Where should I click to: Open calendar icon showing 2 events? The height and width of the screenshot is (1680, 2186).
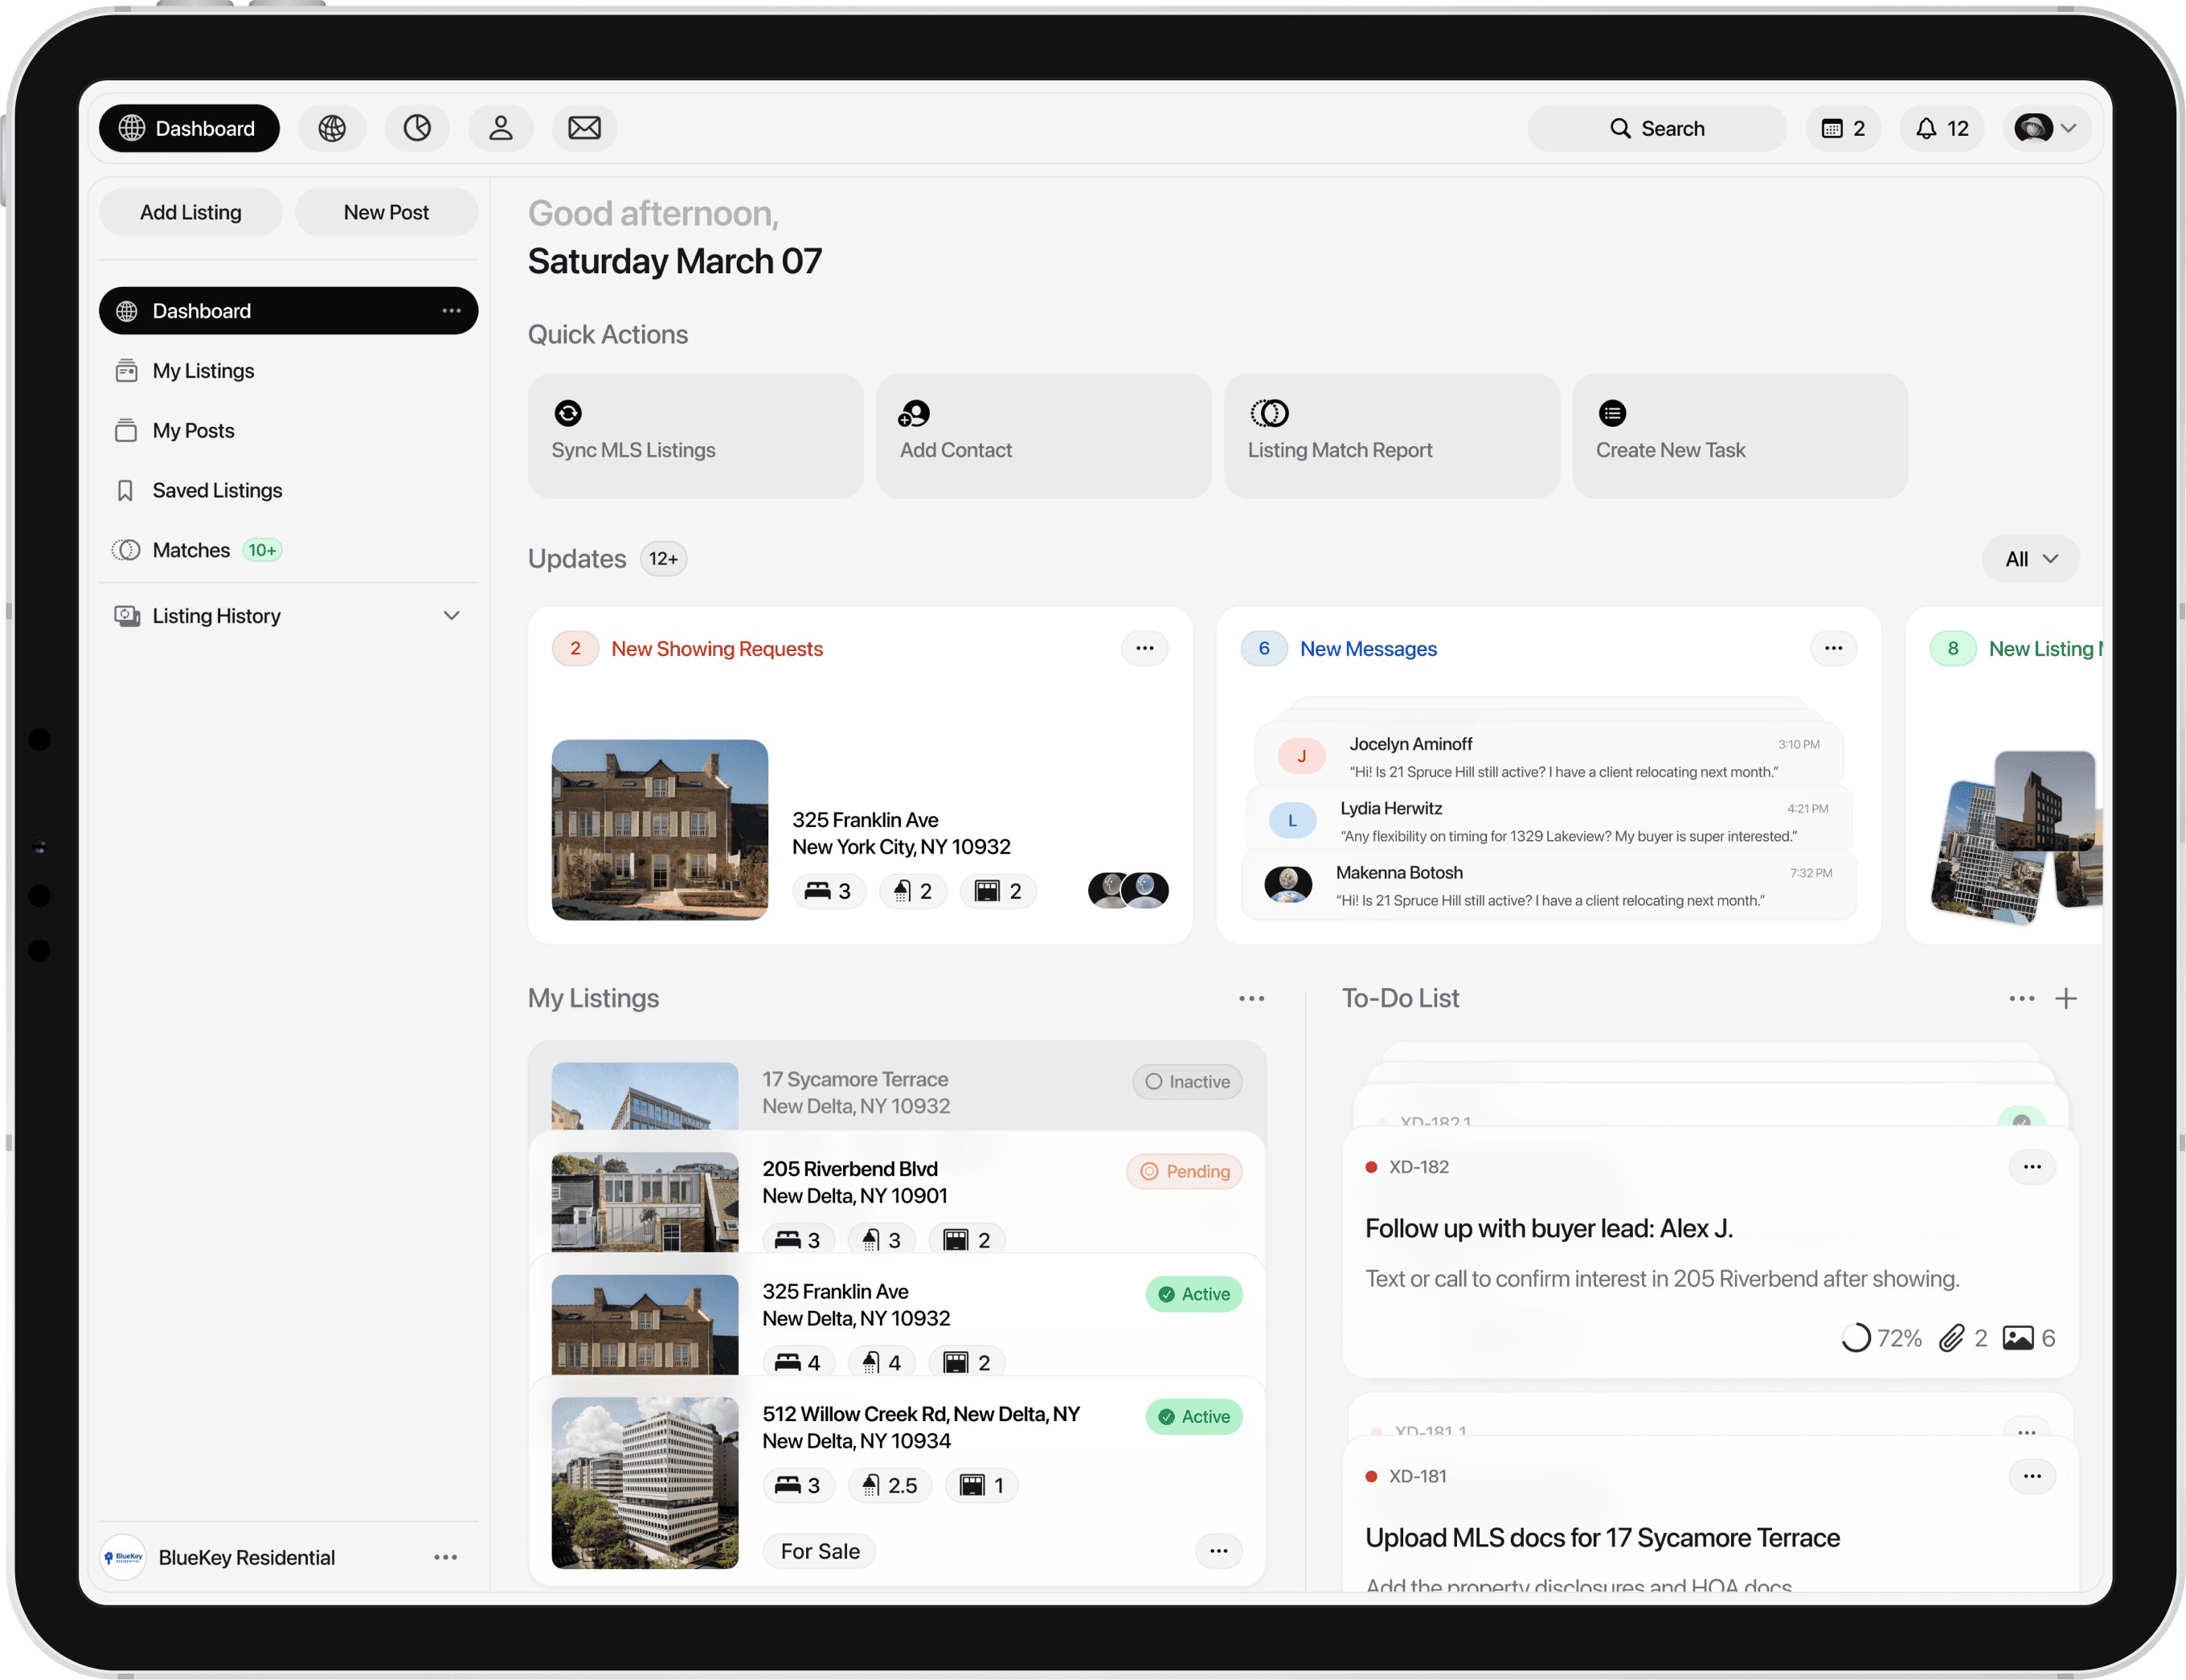coord(1843,128)
